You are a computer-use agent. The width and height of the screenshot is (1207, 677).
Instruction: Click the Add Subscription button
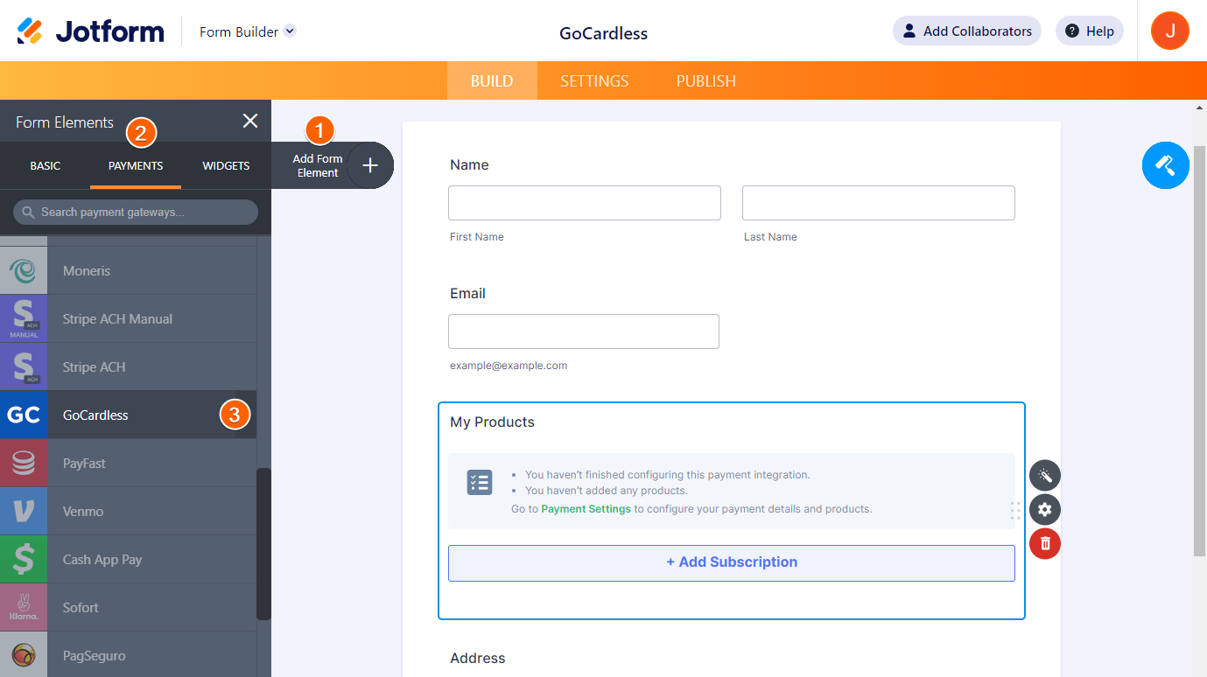pyautogui.click(x=732, y=562)
